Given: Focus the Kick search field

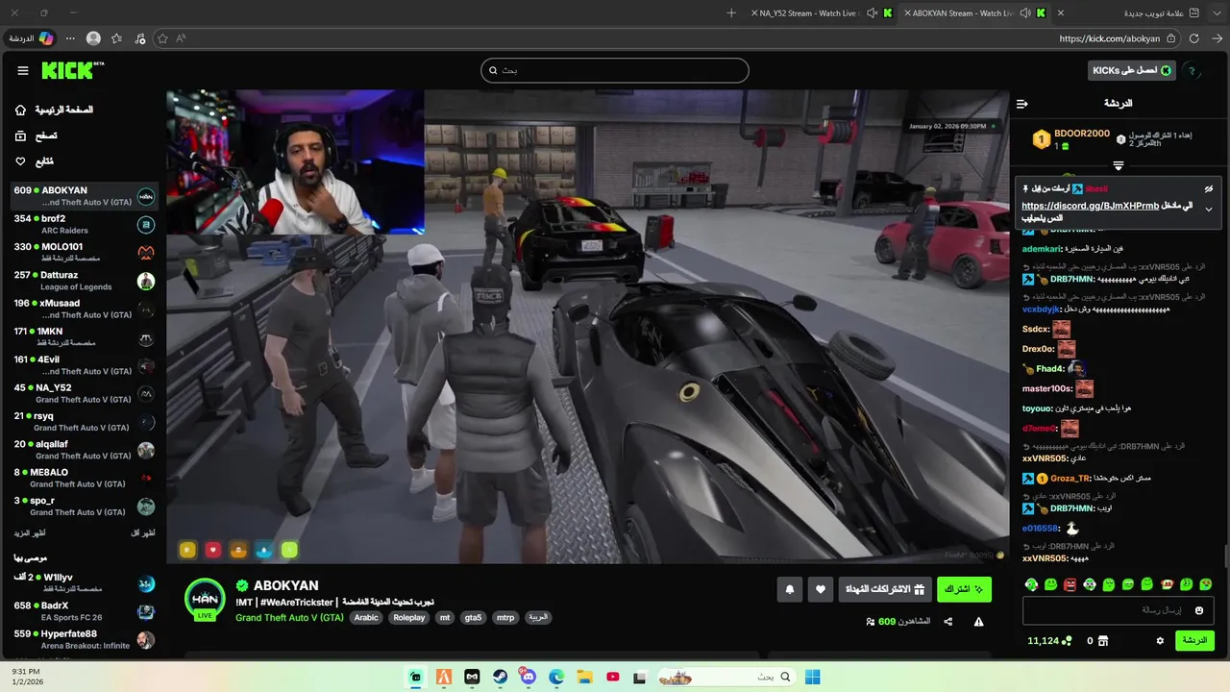Looking at the screenshot, I should (x=615, y=70).
